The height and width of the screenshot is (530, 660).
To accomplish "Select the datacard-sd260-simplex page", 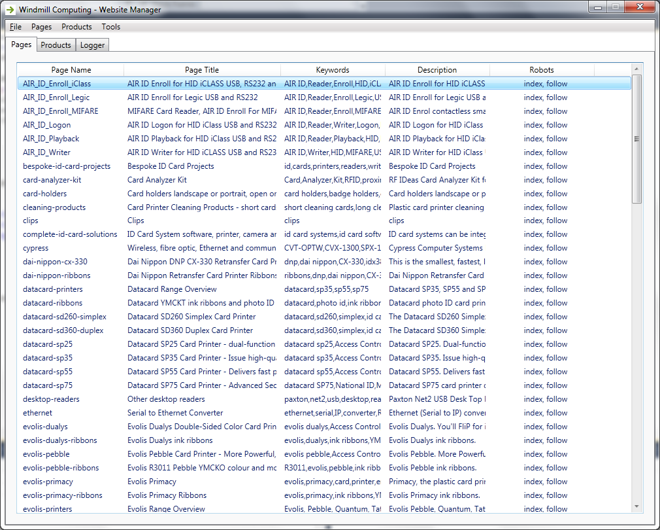I will click(x=65, y=317).
